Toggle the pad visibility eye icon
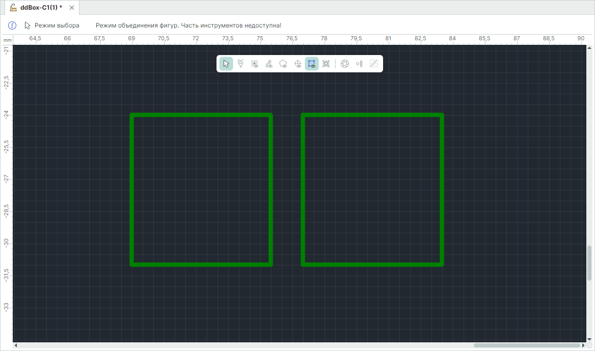The width and height of the screenshot is (595, 351). [x=255, y=64]
